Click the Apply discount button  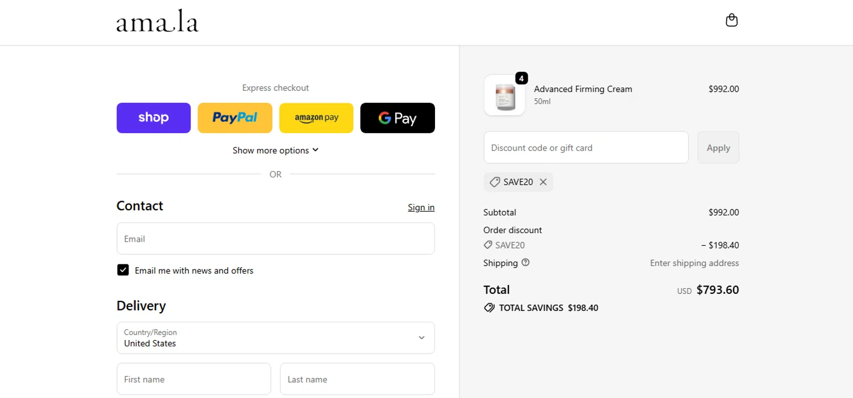(x=718, y=148)
